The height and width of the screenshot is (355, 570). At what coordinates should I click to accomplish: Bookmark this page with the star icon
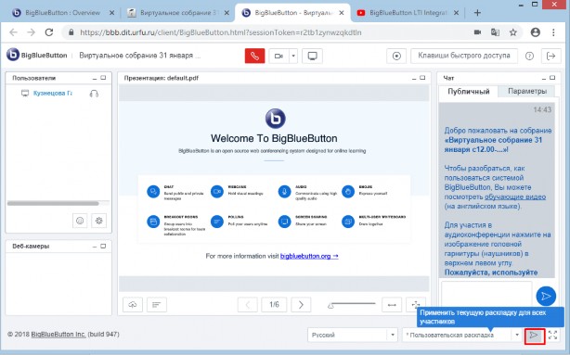(x=513, y=32)
